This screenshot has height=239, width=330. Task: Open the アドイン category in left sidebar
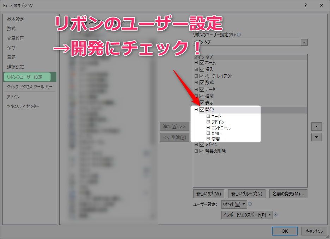(13, 97)
